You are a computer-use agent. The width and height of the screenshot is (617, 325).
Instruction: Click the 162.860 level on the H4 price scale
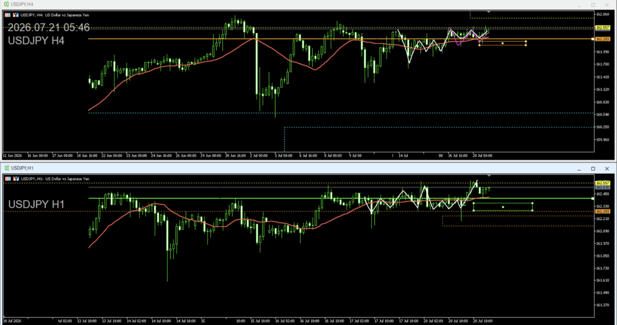pos(603,14)
